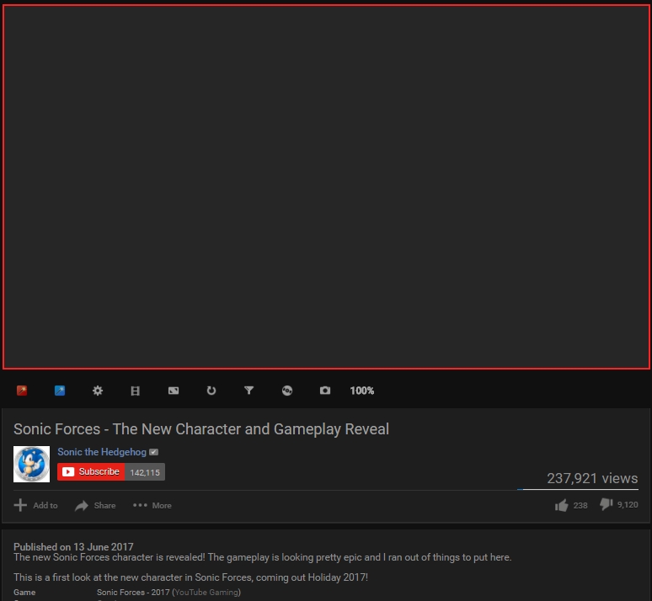Click the thumbs down dislike icon
Viewport: 652px width, 601px height.
click(x=606, y=504)
